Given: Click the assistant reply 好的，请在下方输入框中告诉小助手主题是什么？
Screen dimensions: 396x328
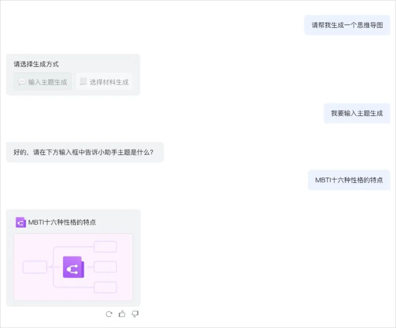Looking at the screenshot, I should tap(85, 152).
